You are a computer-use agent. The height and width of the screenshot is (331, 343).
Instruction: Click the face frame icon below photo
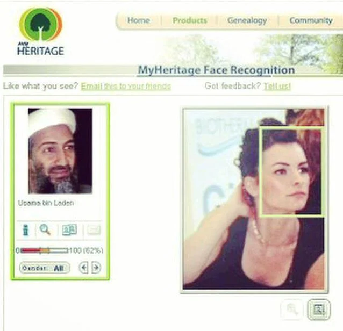(x=319, y=310)
